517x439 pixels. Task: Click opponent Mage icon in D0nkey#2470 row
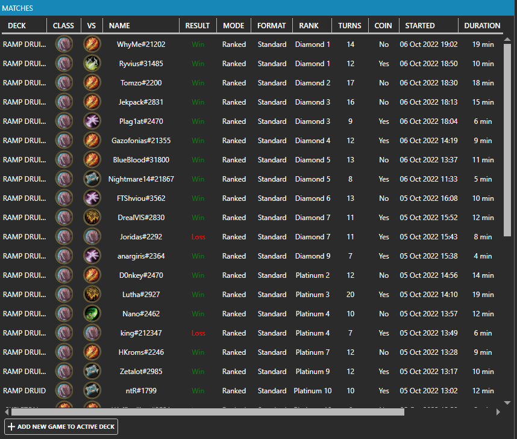coord(92,275)
